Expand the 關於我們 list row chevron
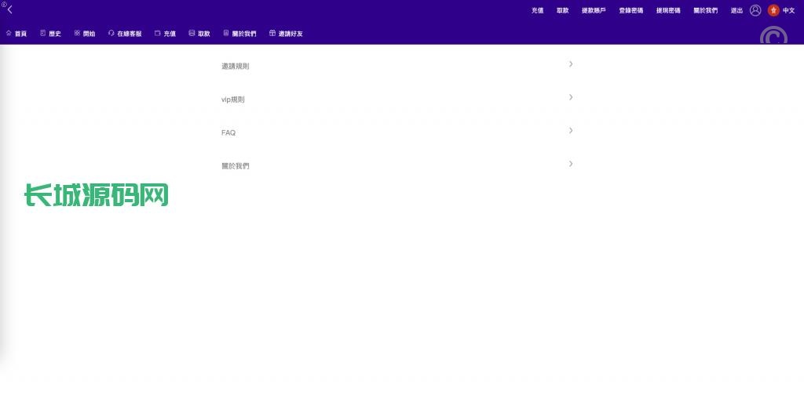 pyautogui.click(x=571, y=164)
